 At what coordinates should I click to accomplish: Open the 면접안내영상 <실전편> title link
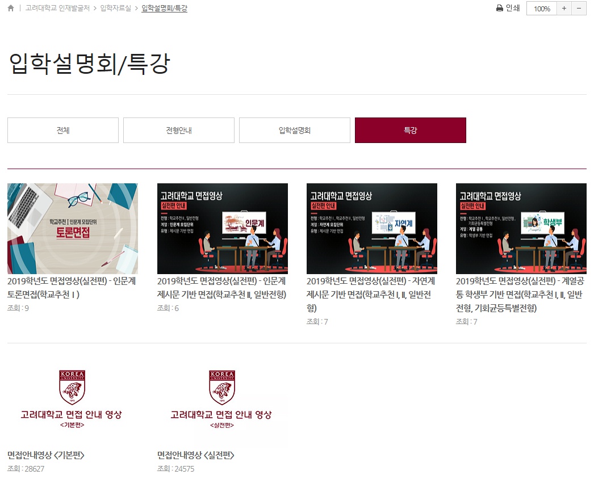coord(196,455)
